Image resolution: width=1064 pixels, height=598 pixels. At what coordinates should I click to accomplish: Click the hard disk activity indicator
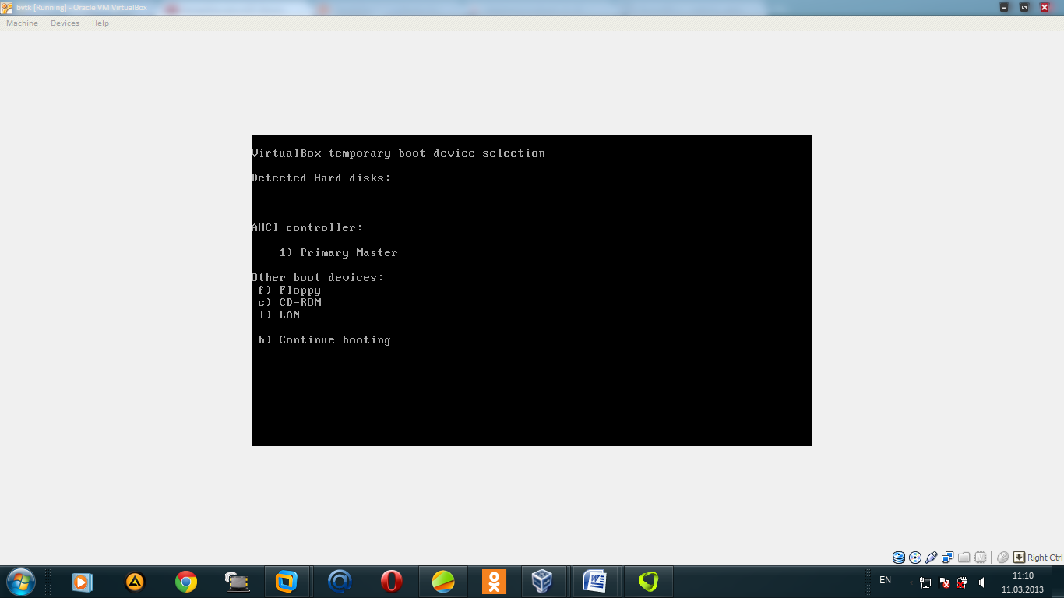tap(899, 558)
